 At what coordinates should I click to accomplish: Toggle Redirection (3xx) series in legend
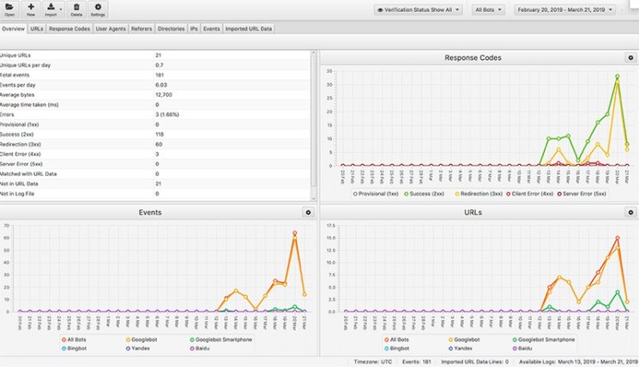tap(479, 194)
